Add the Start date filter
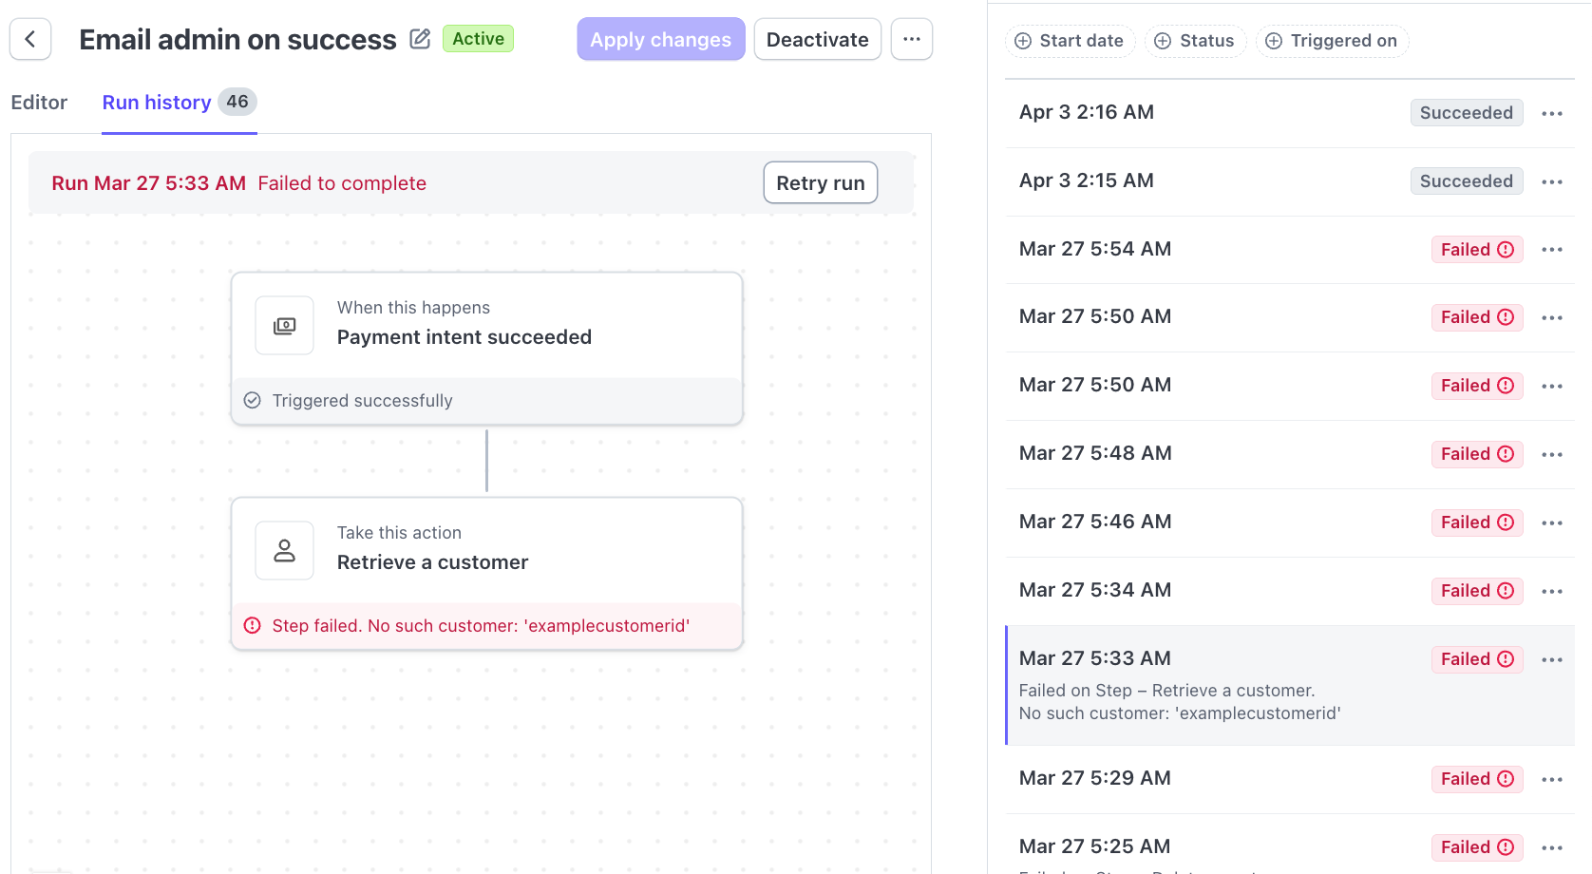 tap(1070, 41)
